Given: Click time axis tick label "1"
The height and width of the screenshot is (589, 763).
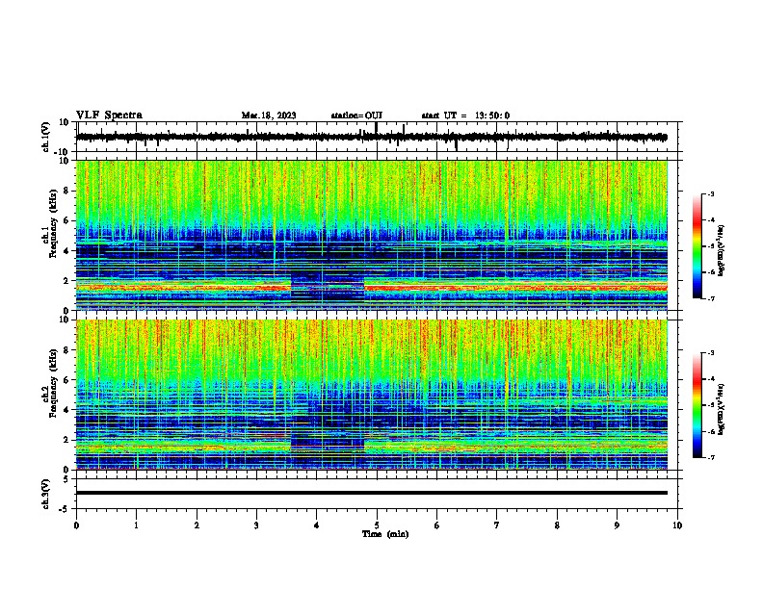Looking at the screenshot, I should tap(136, 525).
